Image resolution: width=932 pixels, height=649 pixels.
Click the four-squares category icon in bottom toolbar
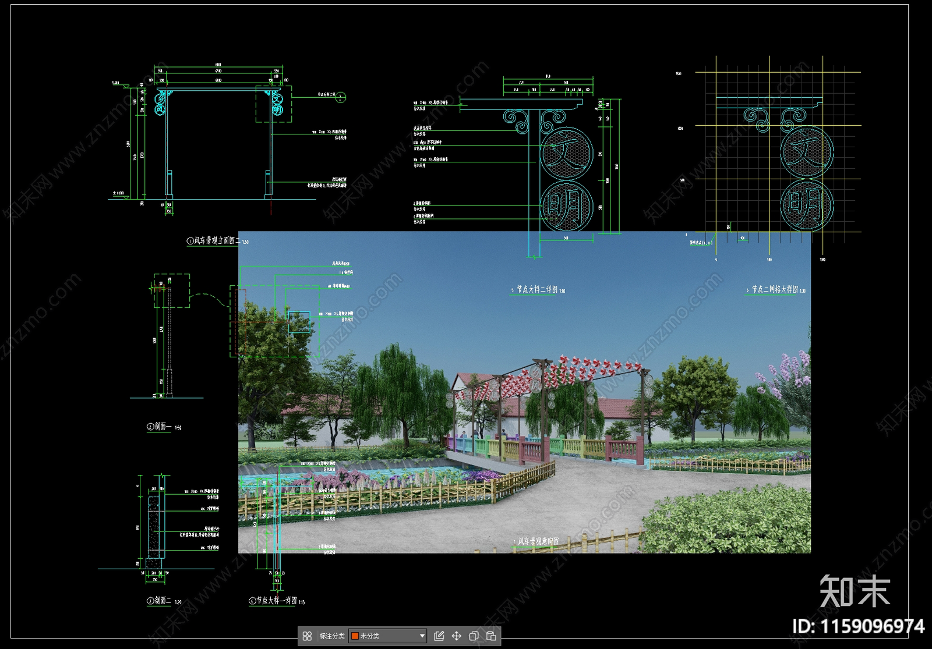coord(307,636)
